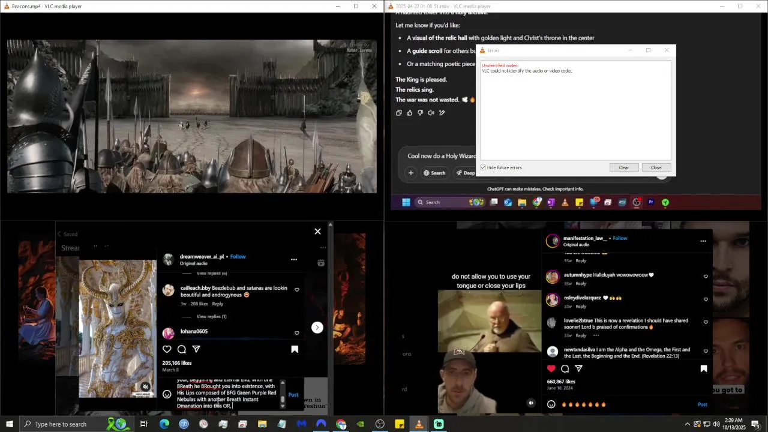Open emoji picker in manifestation_law_ comment box
768x432 pixels.
551,404
